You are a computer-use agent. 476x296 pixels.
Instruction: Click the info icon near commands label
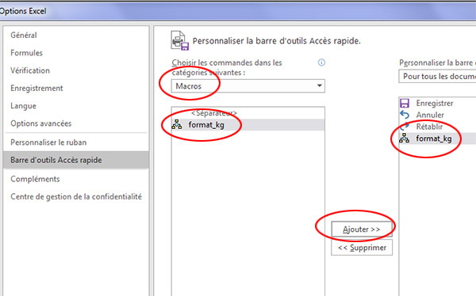tap(321, 63)
